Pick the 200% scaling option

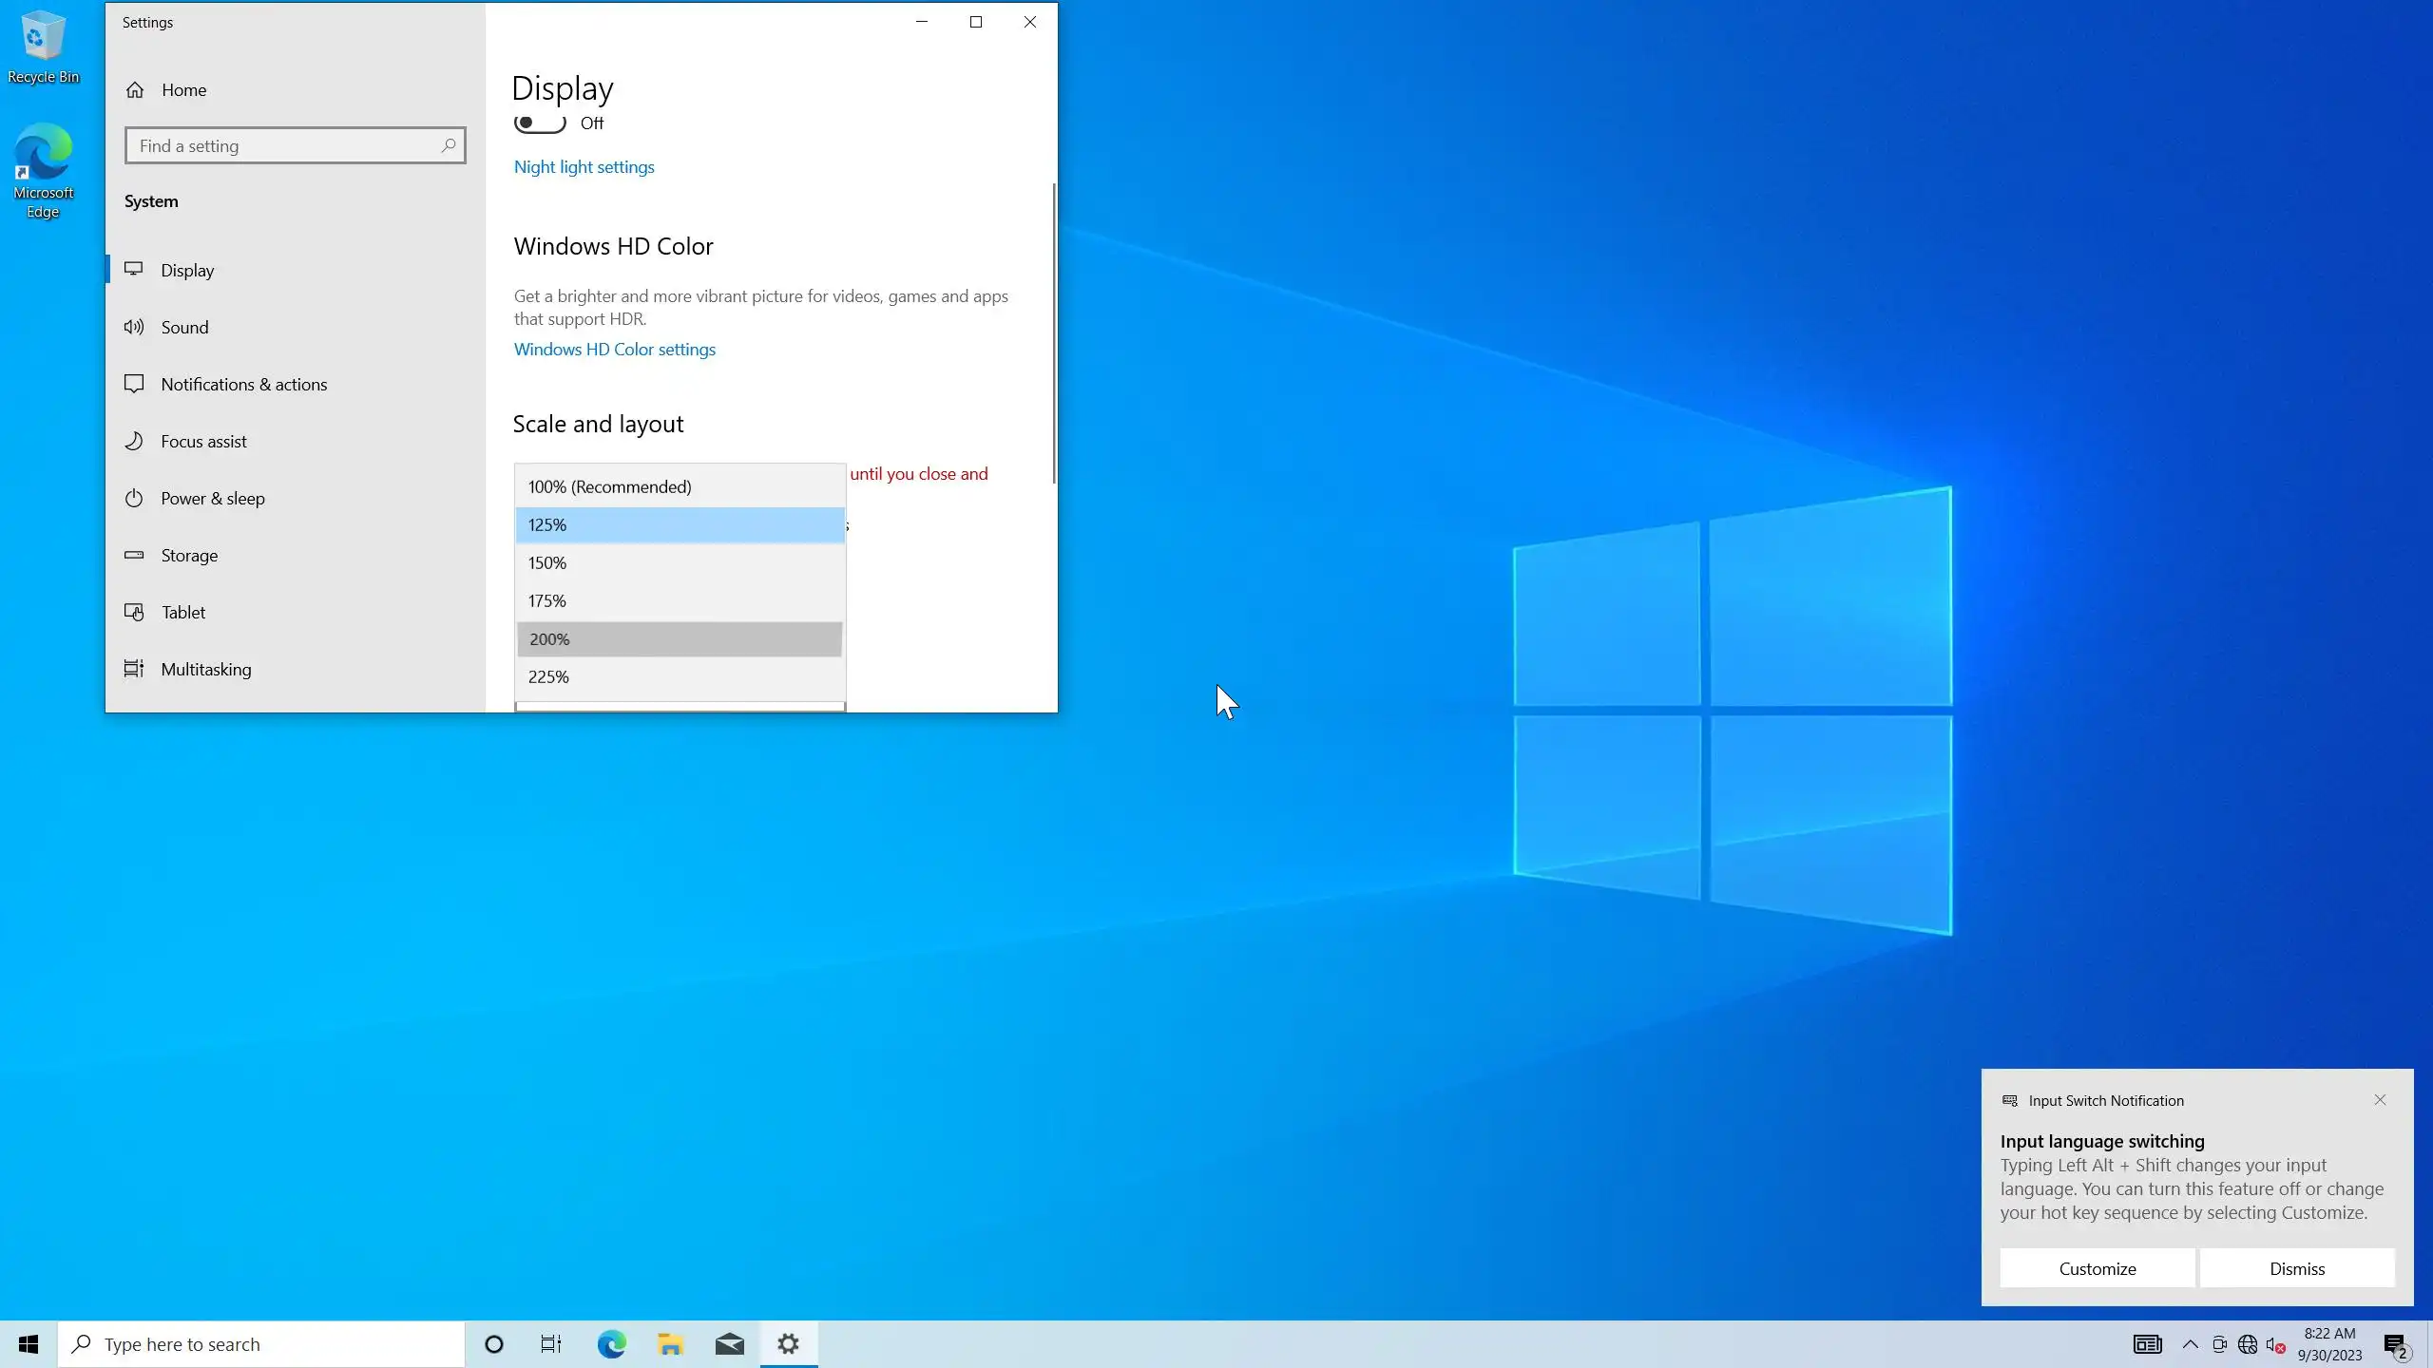(x=549, y=639)
